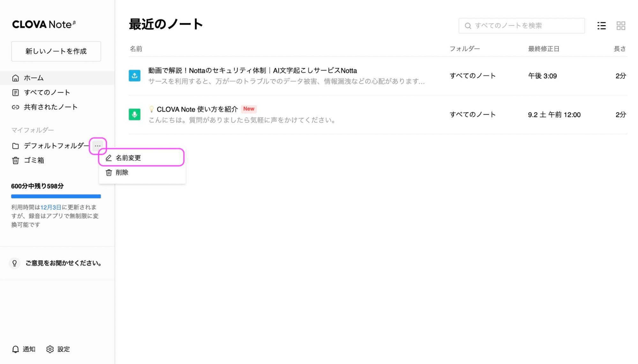
Task: Click the 12月3日 date link
Action: tap(51, 207)
